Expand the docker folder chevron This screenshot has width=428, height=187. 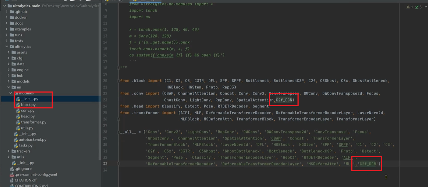point(7,17)
